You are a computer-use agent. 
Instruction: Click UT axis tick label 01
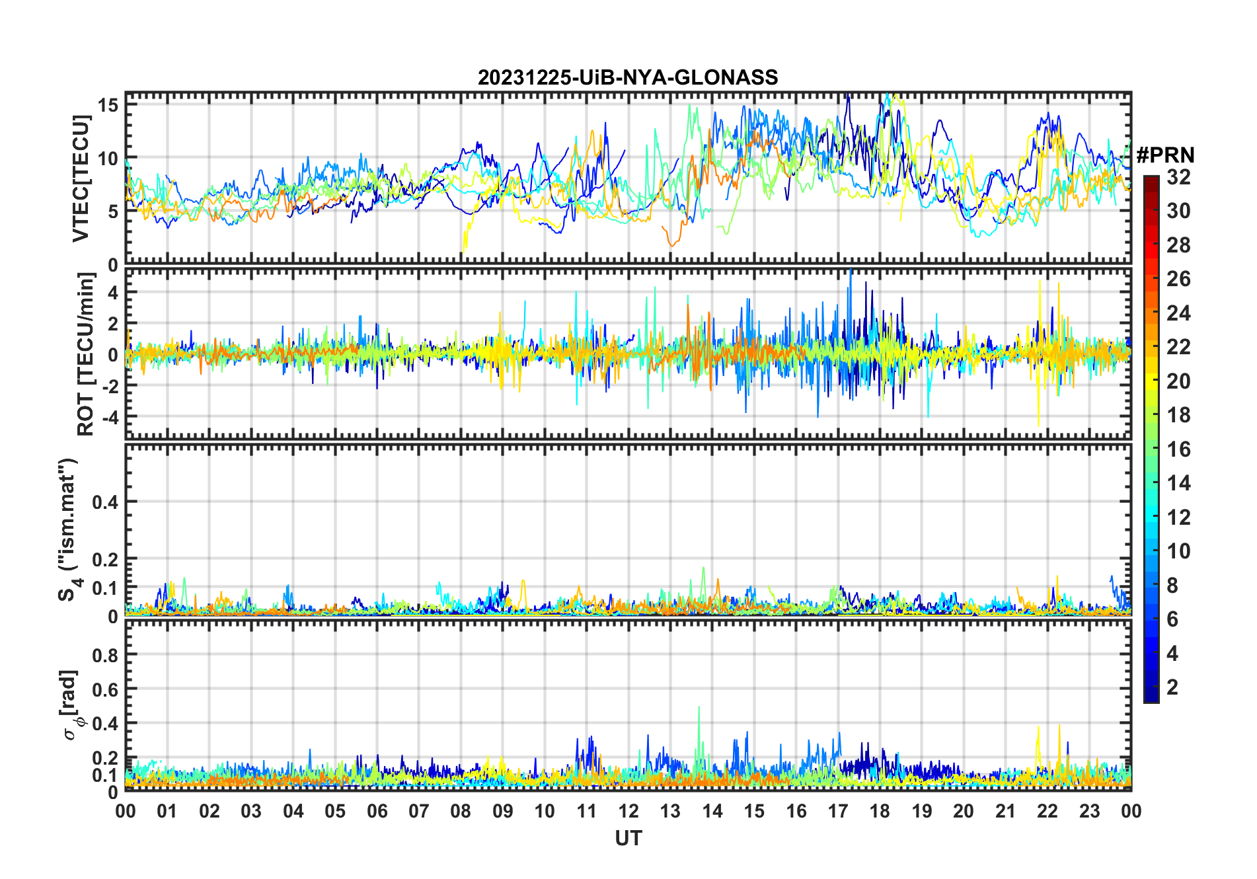(167, 812)
